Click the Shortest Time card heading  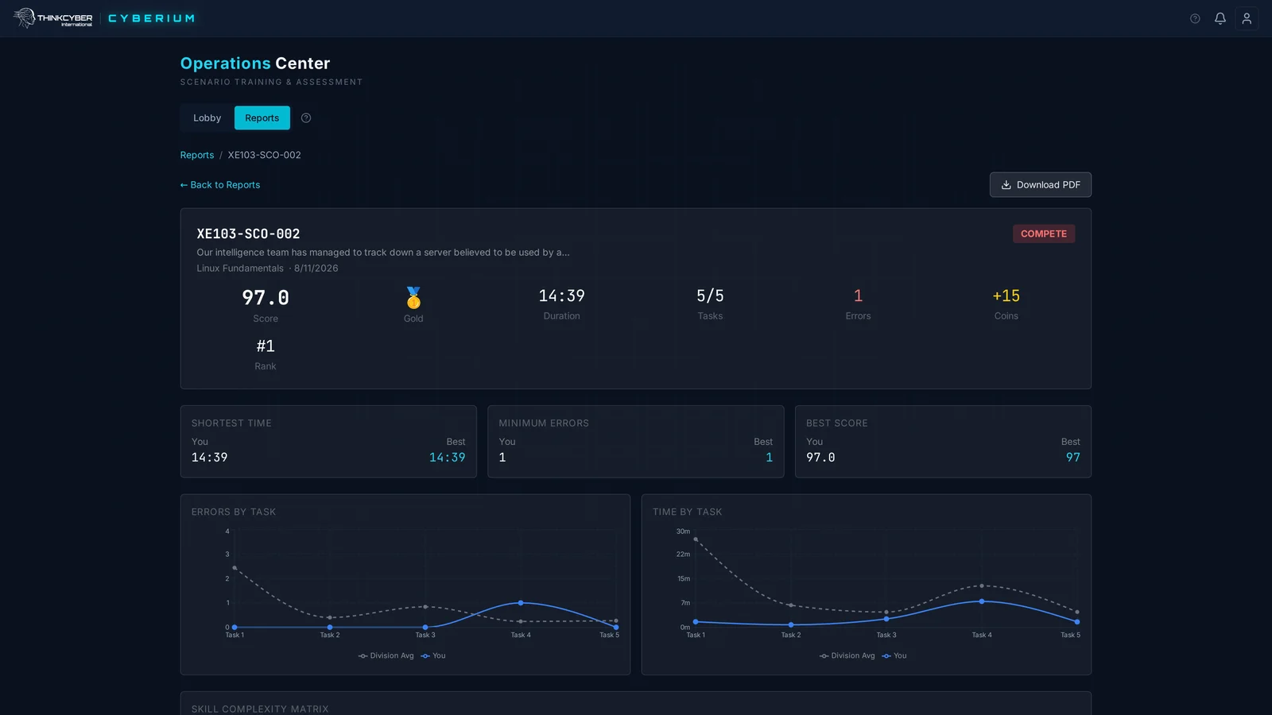click(231, 423)
